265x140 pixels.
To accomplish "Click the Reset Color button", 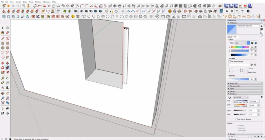I will point(252,72).
